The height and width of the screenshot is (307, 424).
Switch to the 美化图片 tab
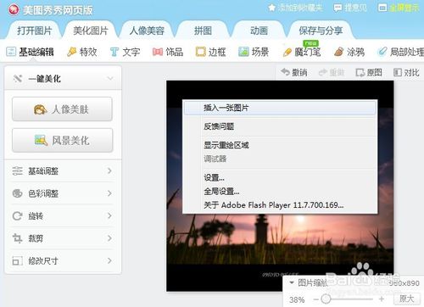(x=91, y=31)
